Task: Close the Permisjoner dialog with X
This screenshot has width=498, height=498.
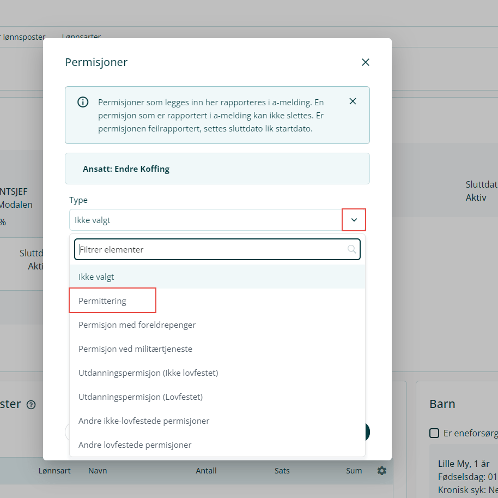Action: [366, 62]
